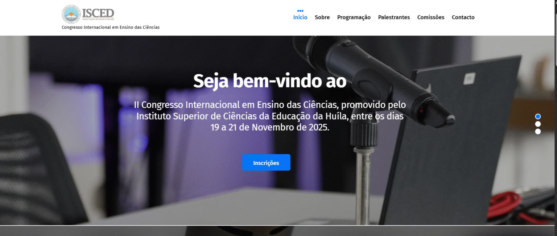Click the 'Congresso Internacional em Ensino das Ciências' tagline
Screen dimensions: 557x236
[111, 27]
